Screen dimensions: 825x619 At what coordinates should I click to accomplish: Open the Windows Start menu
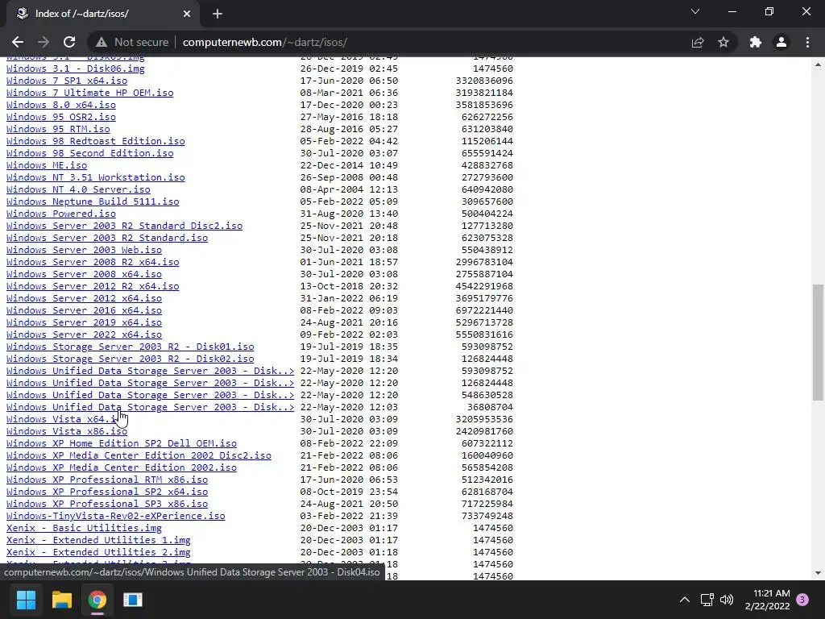[x=27, y=600]
